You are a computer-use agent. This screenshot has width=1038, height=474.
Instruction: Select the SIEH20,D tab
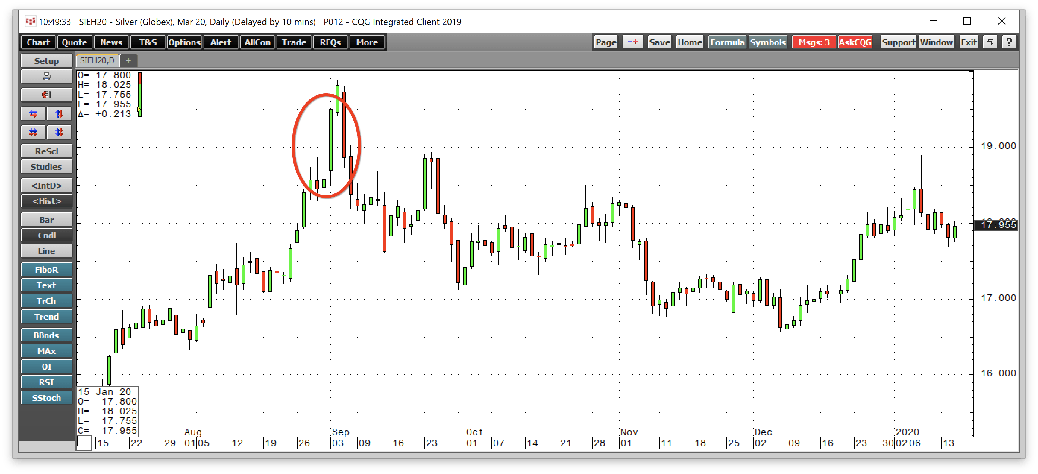point(96,60)
